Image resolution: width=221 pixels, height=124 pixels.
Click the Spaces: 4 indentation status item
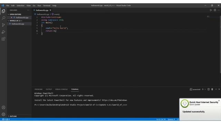coord(171,120)
